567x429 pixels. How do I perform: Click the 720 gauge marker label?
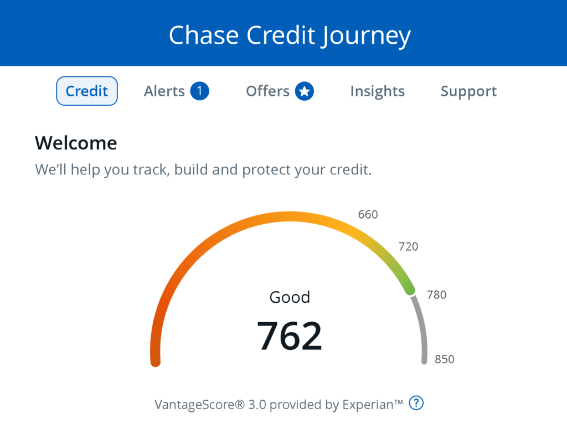(408, 246)
